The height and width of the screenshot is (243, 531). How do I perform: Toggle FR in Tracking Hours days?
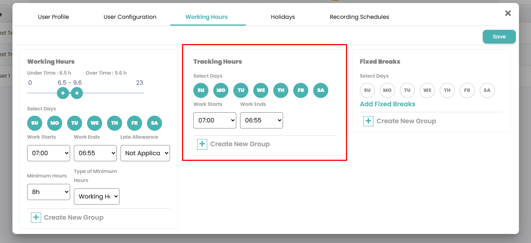(x=301, y=90)
